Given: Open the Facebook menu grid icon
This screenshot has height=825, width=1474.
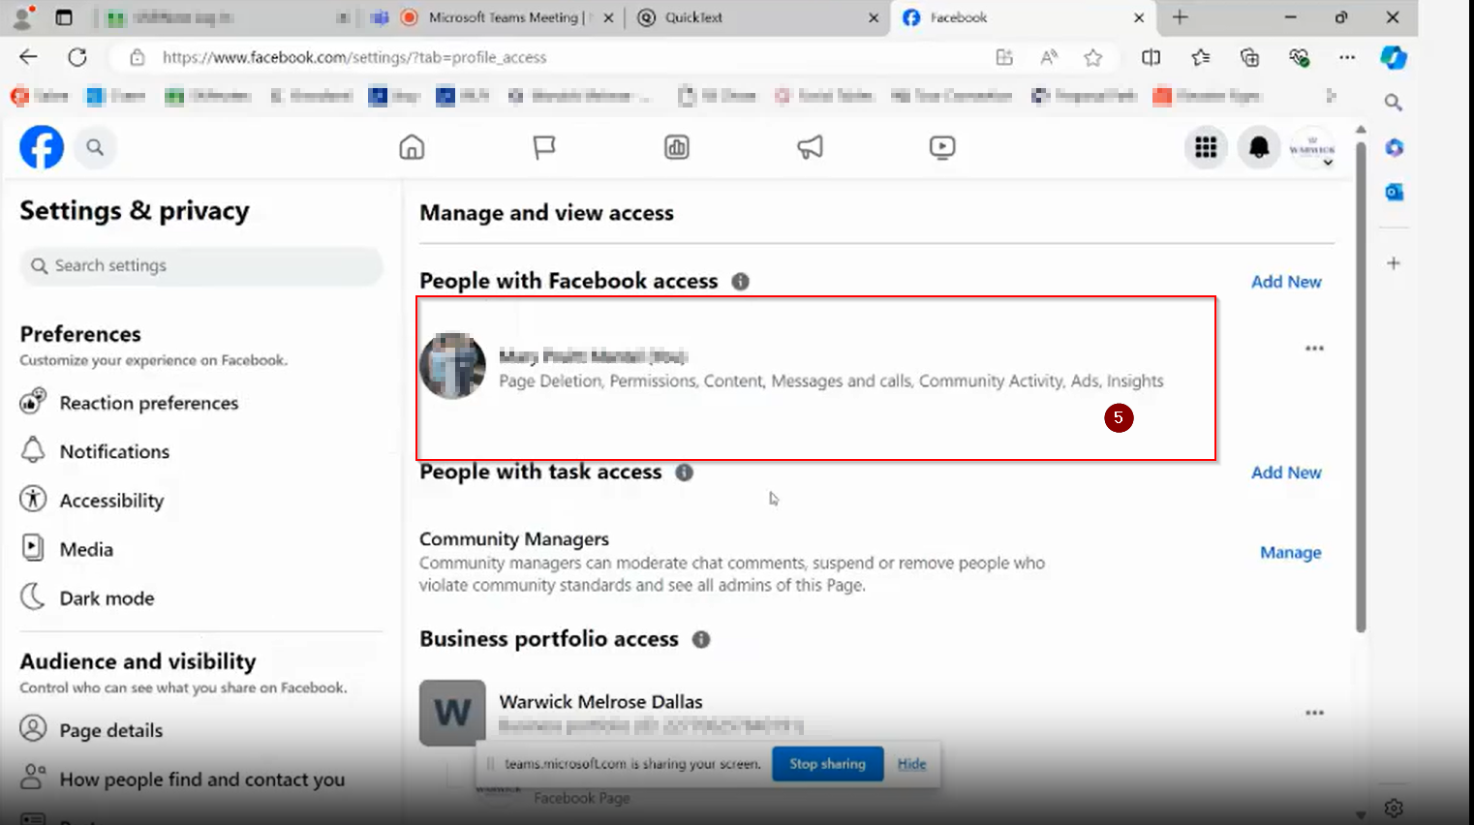Looking at the screenshot, I should 1206,147.
